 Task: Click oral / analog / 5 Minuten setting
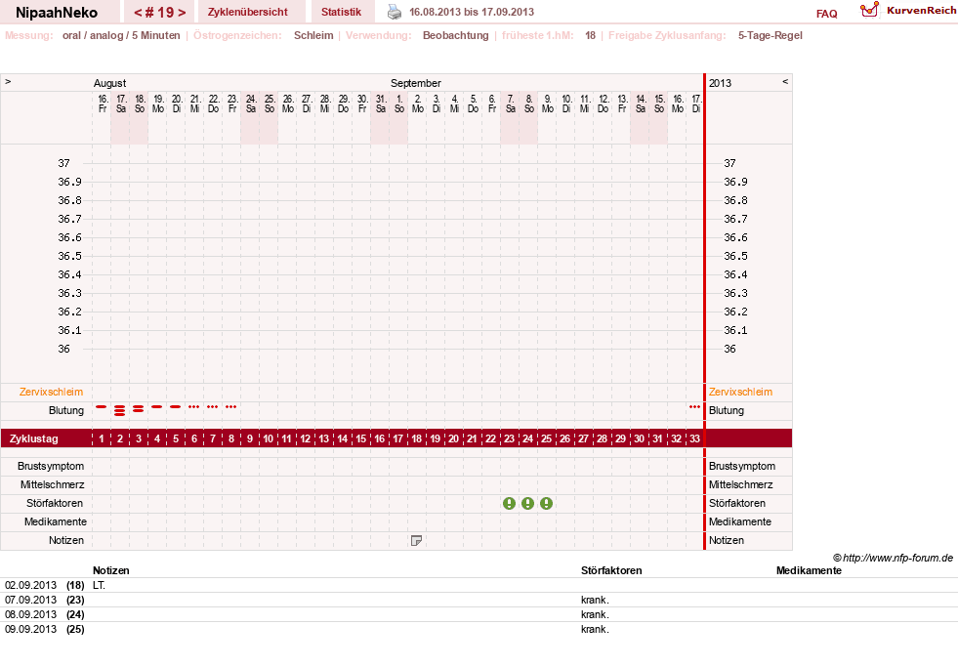coord(121,35)
